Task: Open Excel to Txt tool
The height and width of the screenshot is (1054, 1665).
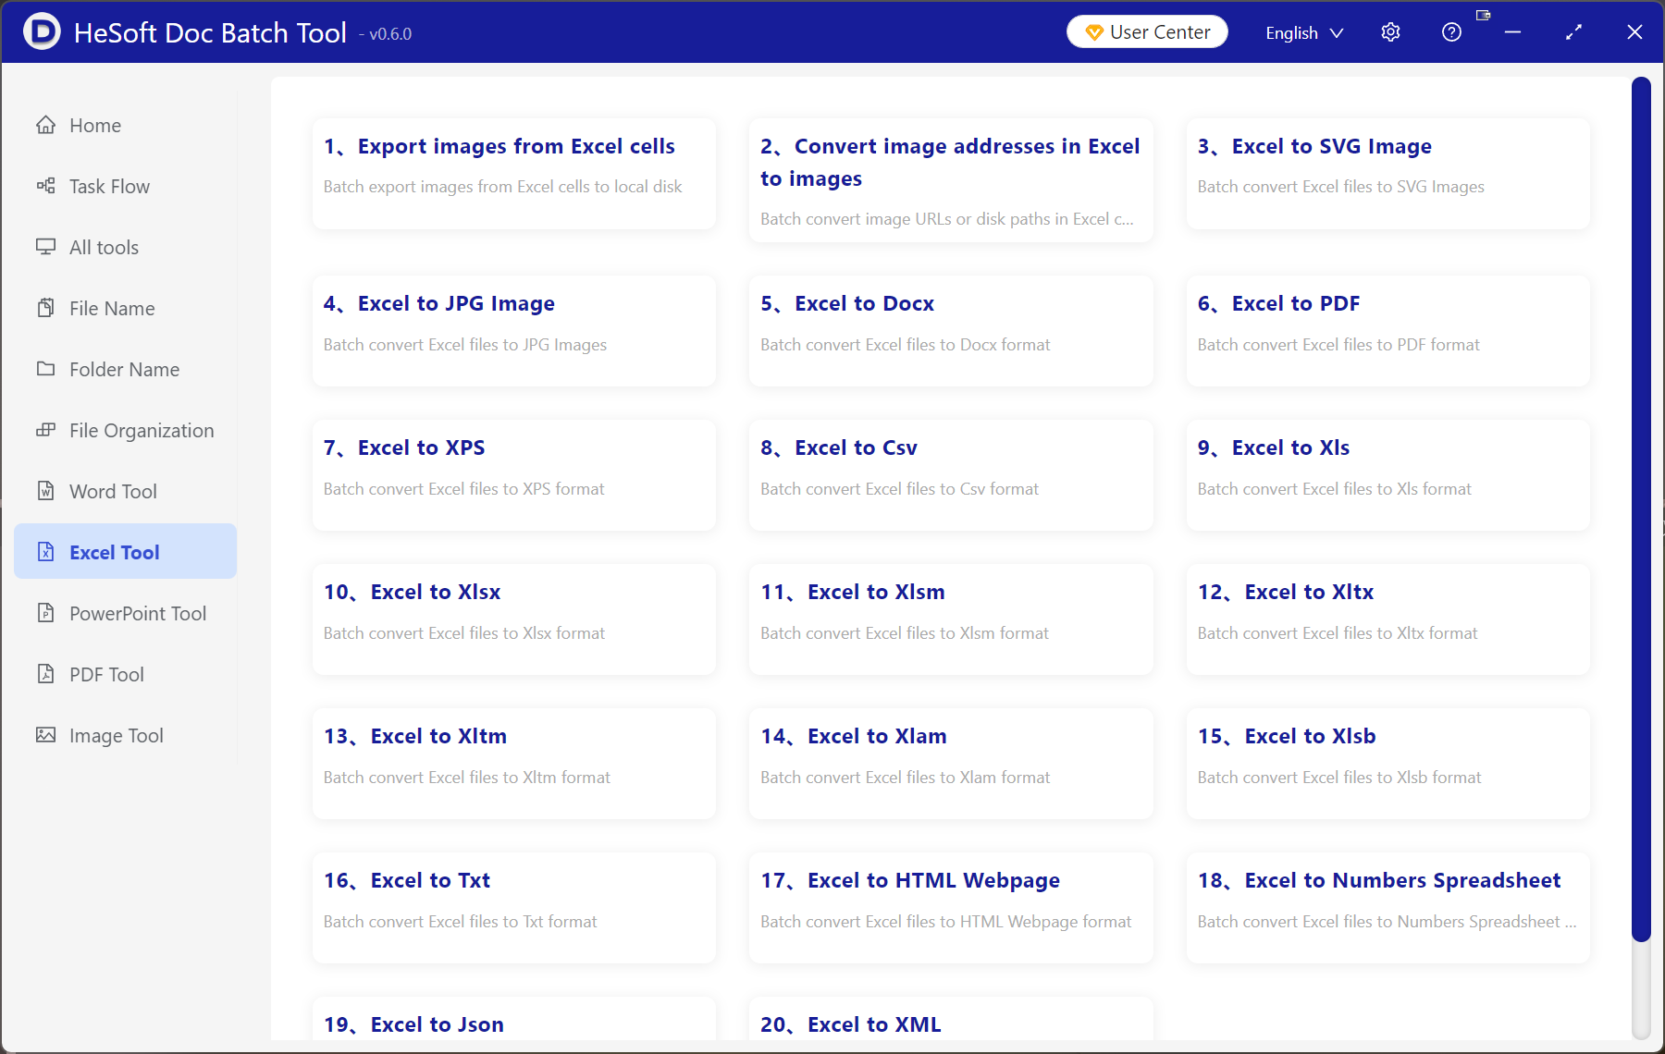Action: 514,908
